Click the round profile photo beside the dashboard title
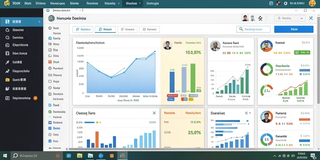This screenshot has width=320, height=160. (52, 18)
